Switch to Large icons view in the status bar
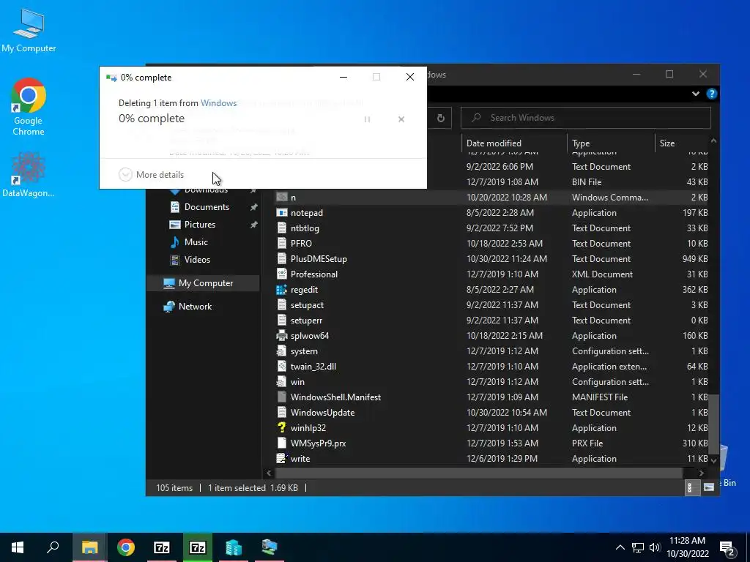Viewport: 750px width, 562px height. click(709, 487)
